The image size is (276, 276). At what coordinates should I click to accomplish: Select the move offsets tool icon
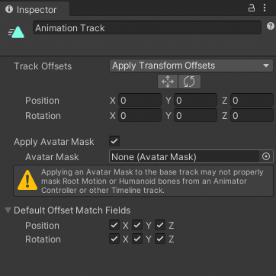click(x=168, y=82)
